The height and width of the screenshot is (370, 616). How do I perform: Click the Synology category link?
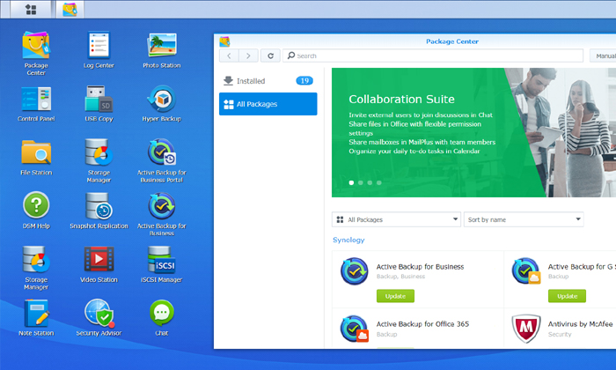[348, 240]
